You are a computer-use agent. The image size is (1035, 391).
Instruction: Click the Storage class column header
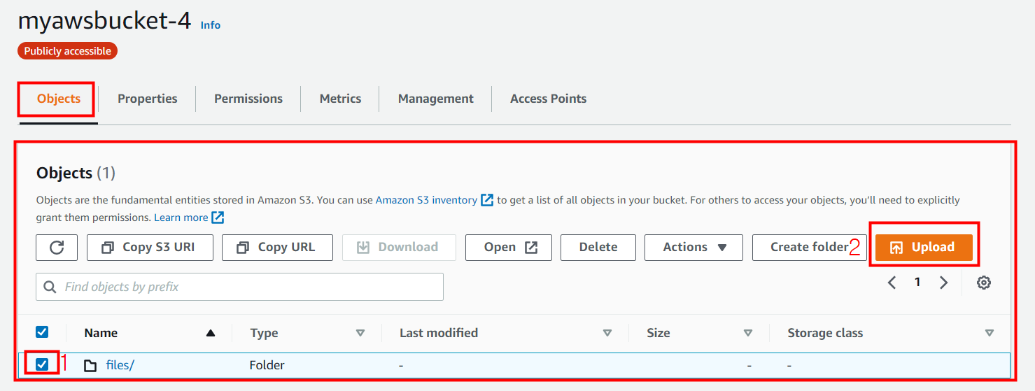(x=825, y=333)
